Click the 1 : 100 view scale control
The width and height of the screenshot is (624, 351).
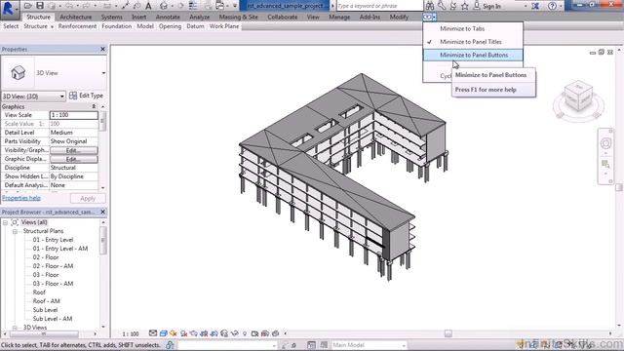point(131,333)
